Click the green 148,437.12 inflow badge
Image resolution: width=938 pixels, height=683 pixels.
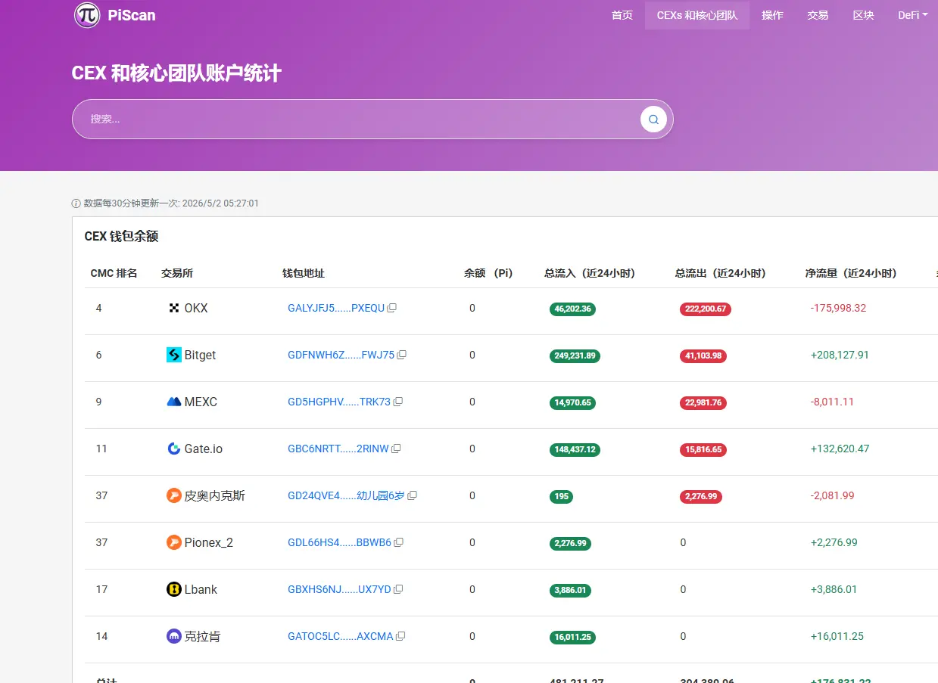(x=575, y=449)
